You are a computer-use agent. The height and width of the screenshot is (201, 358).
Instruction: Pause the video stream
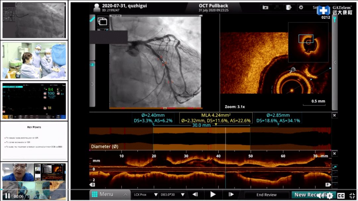[x=8, y=196]
